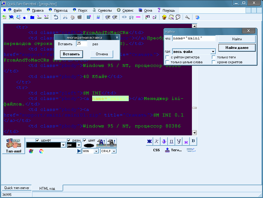The width and height of the screenshot is (263, 198).
Task: Open the Поиск menu
Action: [83, 10]
